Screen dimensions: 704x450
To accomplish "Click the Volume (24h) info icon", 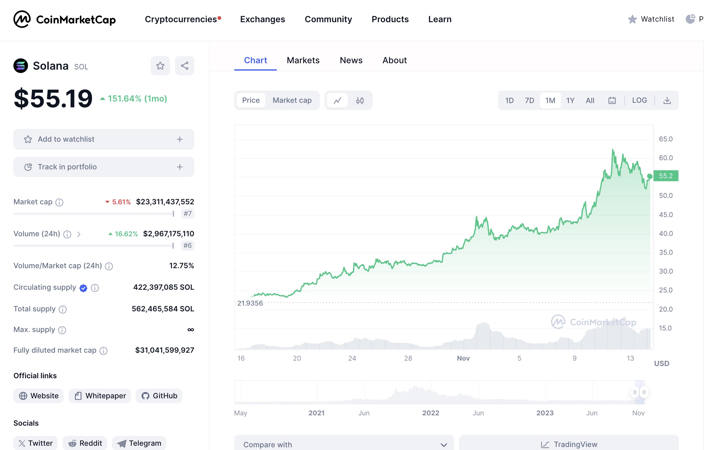I will click(x=67, y=234).
